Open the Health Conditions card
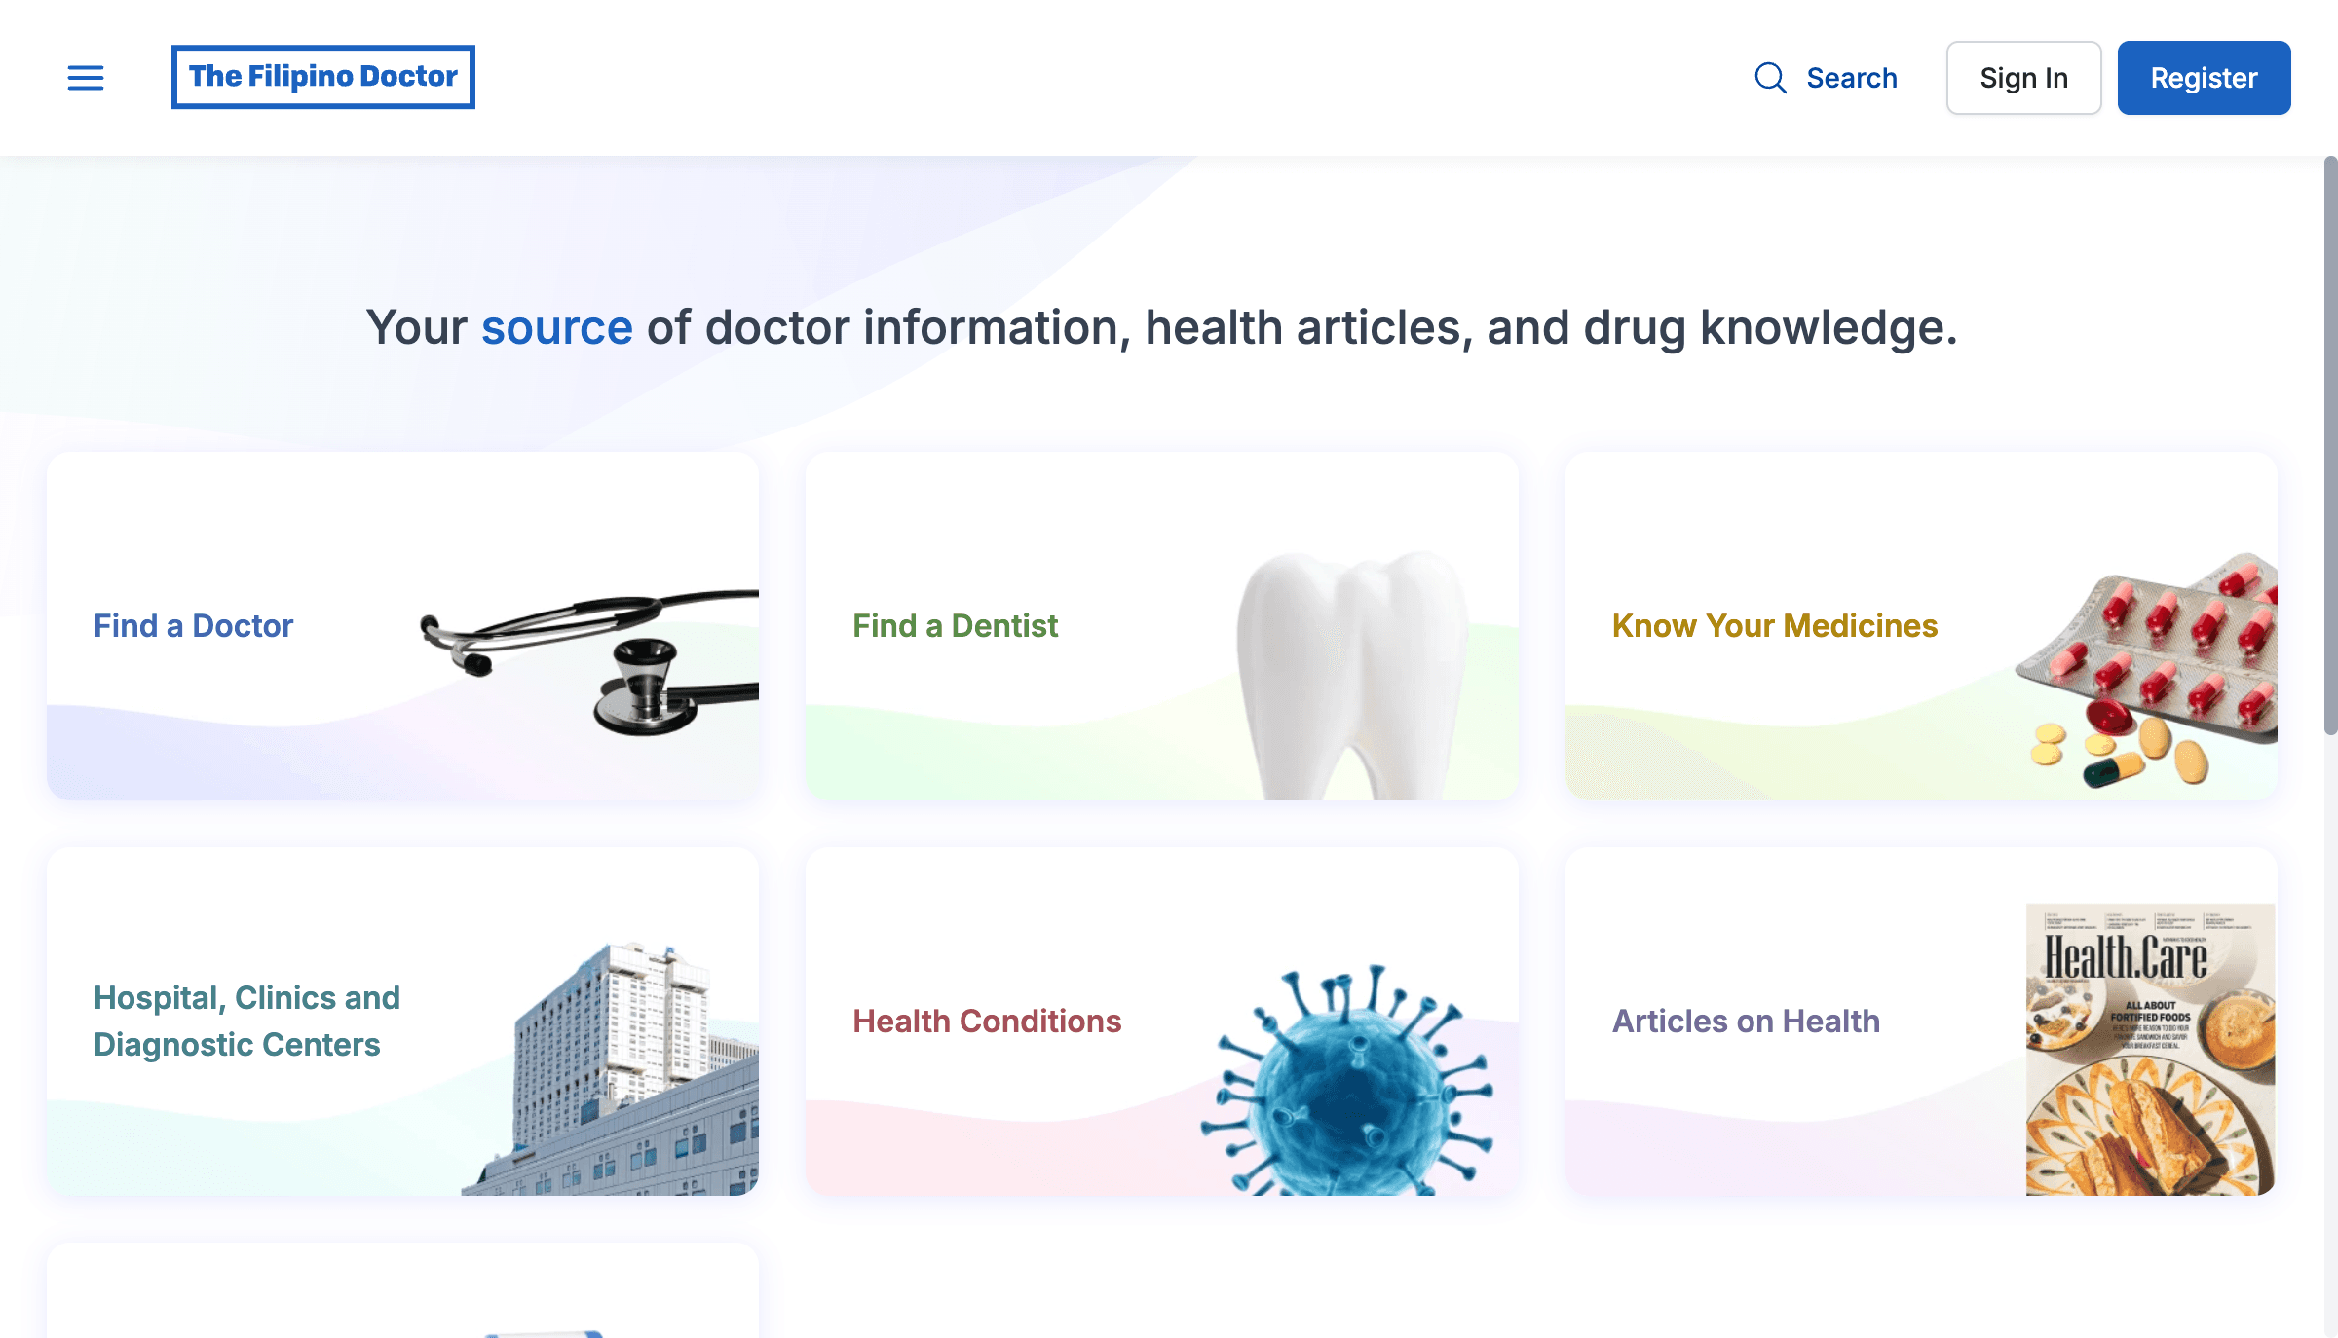This screenshot has height=1338, width=2338. point(1161,1022)
